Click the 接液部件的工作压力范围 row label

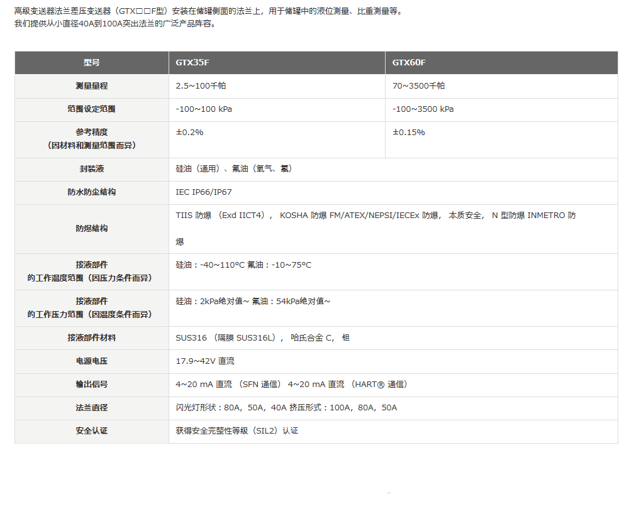[x=92, y=308]
